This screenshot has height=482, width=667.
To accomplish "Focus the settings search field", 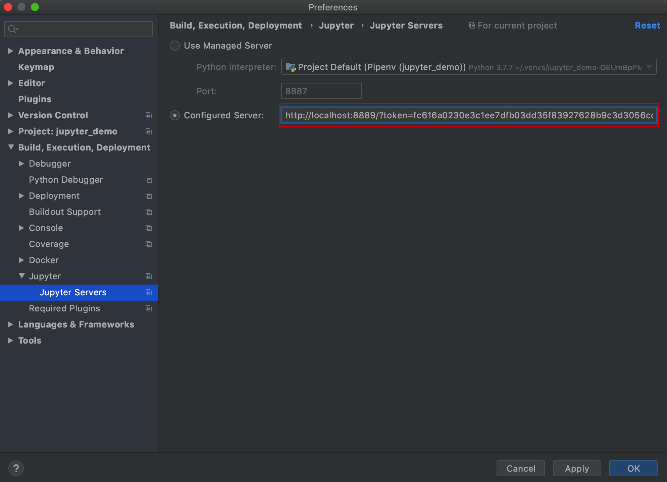I will tap(79, 29).
